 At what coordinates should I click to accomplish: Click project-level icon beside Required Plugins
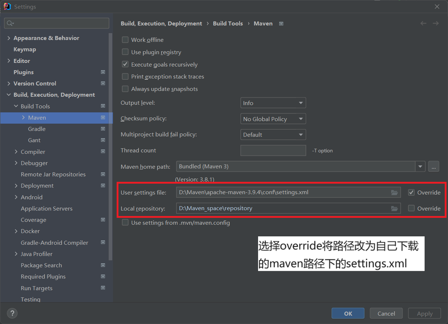point(103,276)
